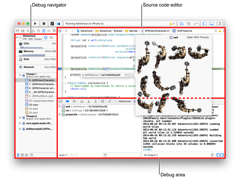Click Adventure project in jump bar
This screenshot has width=240, height=181.
[85, 31]
